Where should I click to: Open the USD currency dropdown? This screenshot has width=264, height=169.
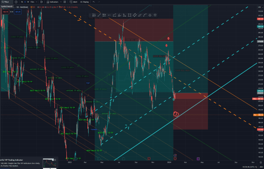(x=260, y=7)
